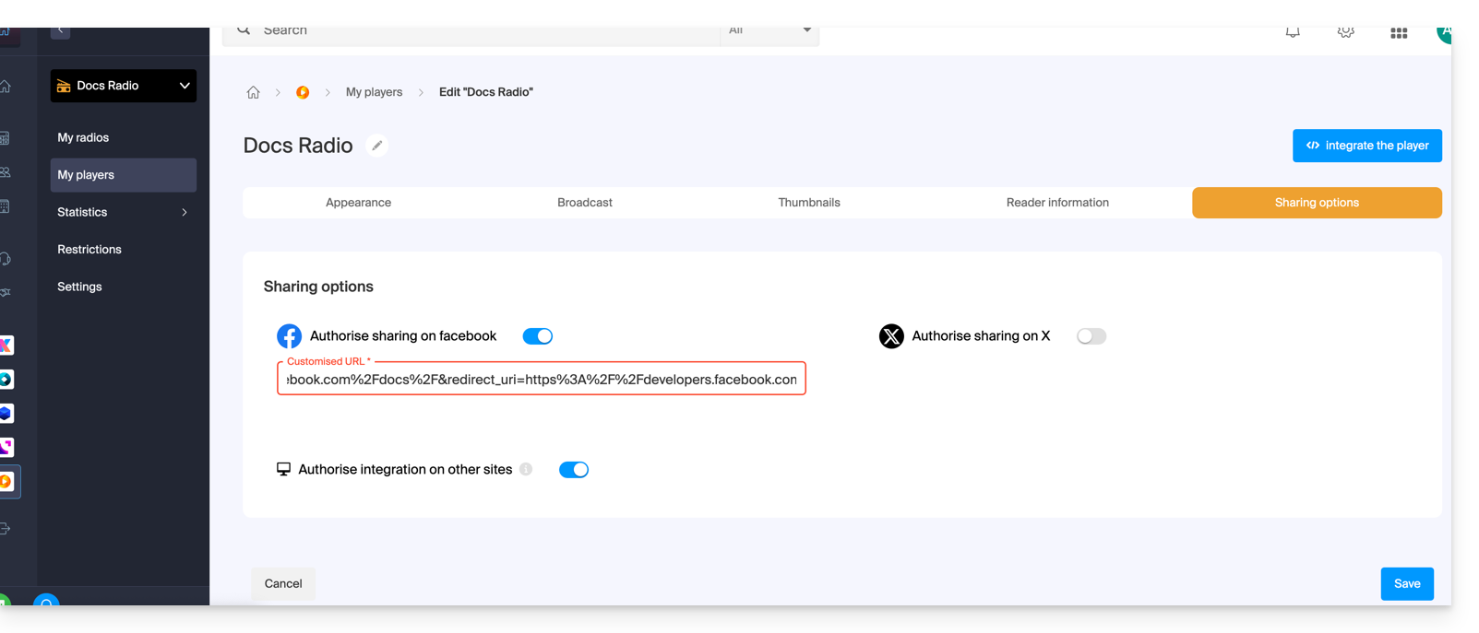Click the info icon beside integration on other sites
The width and height of the screenshot is (1479, 633).
click(x=526, y=469)
